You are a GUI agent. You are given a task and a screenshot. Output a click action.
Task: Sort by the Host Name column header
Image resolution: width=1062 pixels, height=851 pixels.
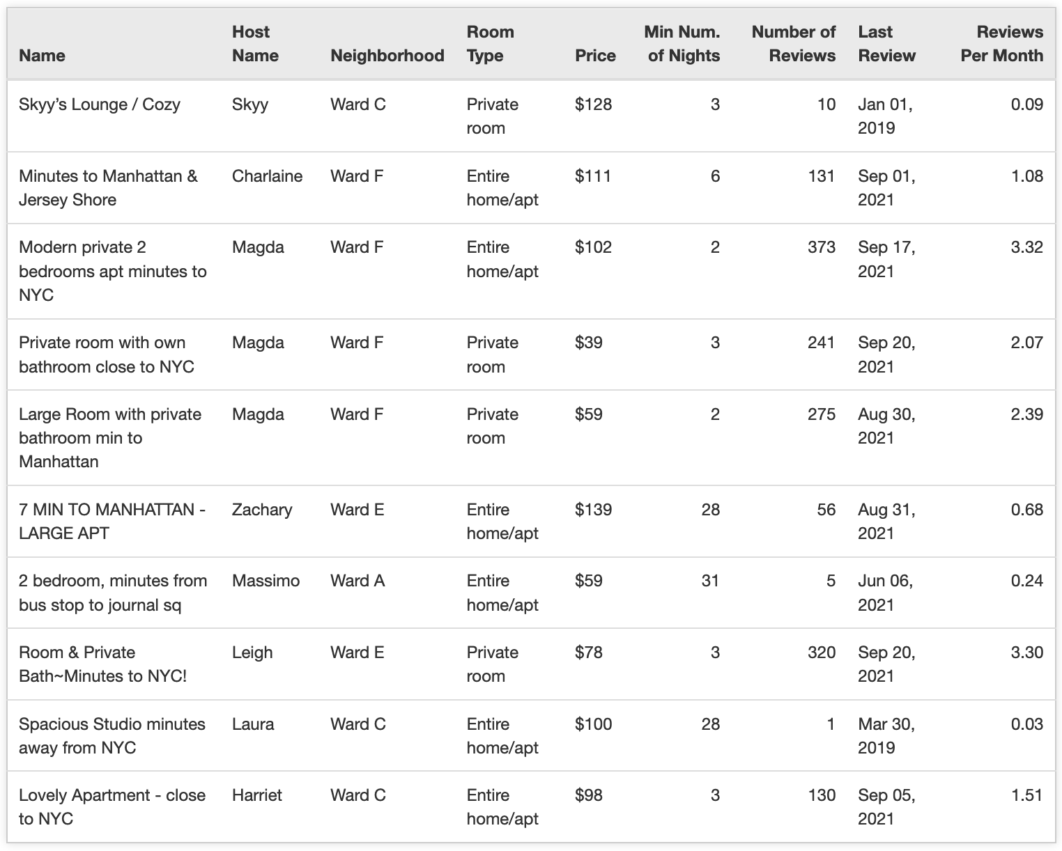coord(255,44)
